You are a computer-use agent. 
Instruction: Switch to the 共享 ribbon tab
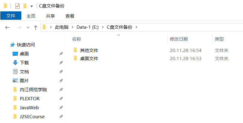(50, 16)
